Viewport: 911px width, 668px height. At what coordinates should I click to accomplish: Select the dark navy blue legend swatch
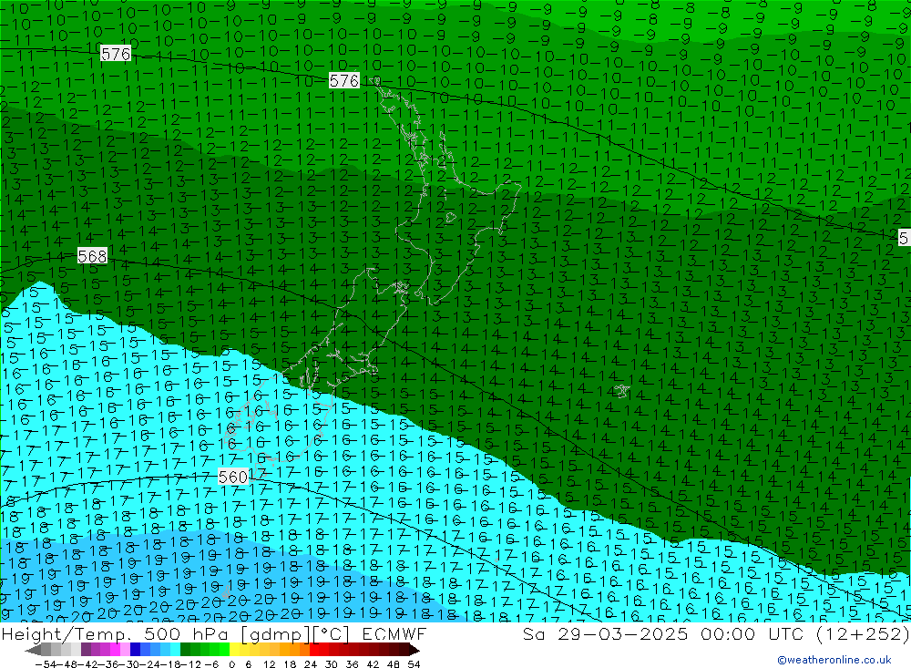(135, 650)
